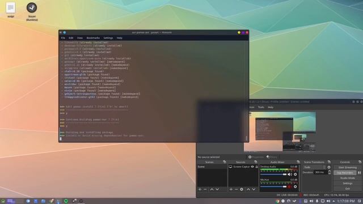Open the volume control in system tray
Image resolution: width=363 pixels, height=204 pixels.
coord(328,201)
